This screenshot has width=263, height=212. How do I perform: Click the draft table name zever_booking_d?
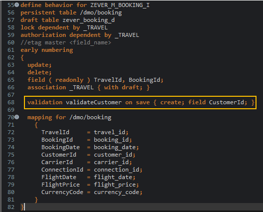[88, 20]
